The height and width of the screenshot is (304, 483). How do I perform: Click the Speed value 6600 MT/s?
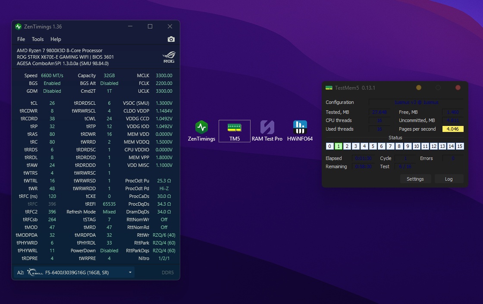point(52,75)
